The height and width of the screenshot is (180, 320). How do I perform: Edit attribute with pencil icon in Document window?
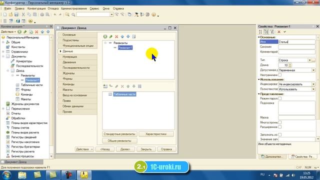click(111, 36)
